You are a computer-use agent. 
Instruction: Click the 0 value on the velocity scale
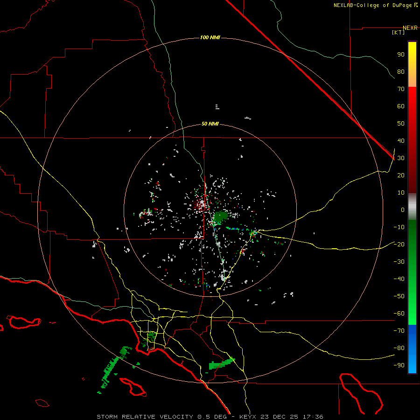[403, 210]
